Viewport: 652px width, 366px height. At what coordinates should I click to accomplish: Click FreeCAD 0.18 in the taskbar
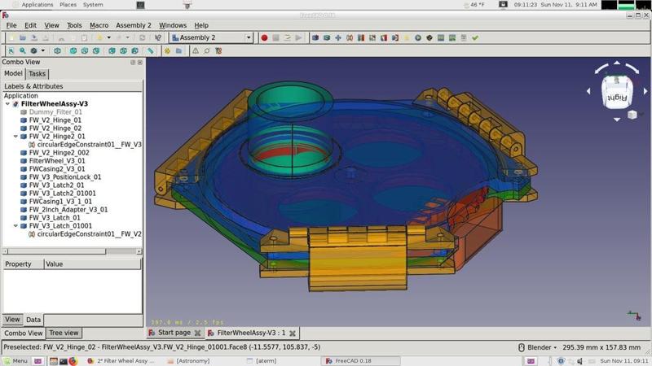click(x=361, y=361)
